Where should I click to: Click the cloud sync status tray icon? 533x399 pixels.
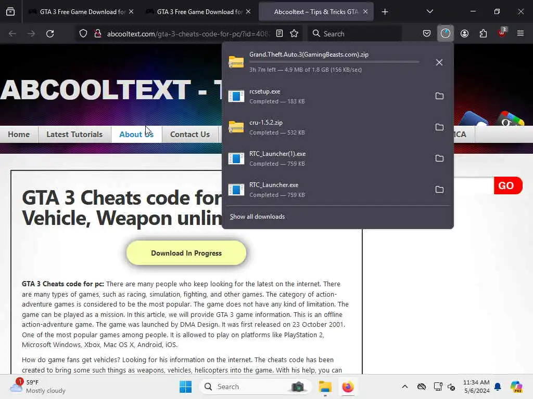click(422, 387)
